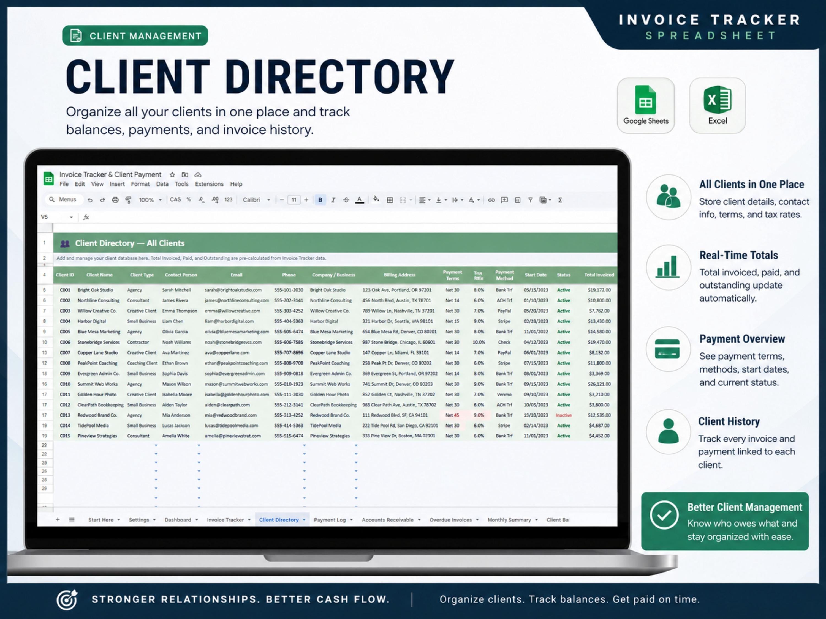Click the add sheet plus button
Viewport: 826px width, 619px height.
58,519
